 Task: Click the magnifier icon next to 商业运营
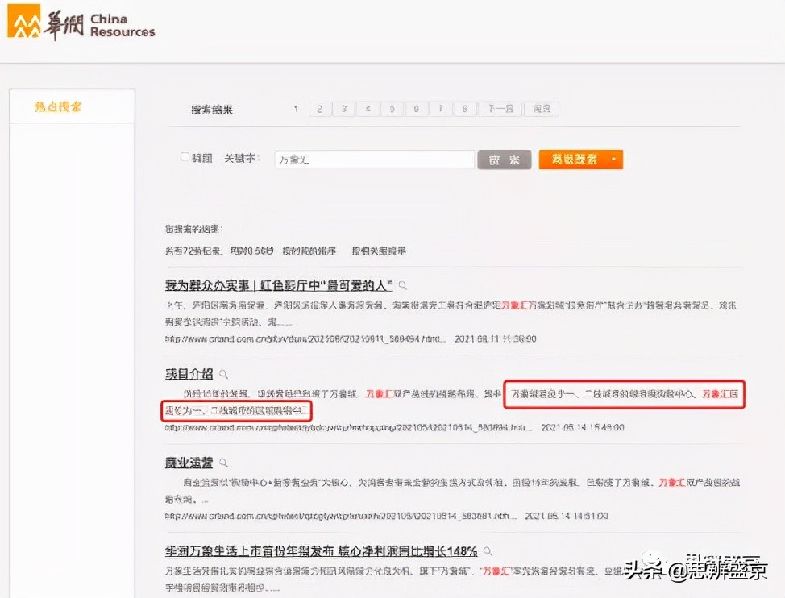point(224,462)
